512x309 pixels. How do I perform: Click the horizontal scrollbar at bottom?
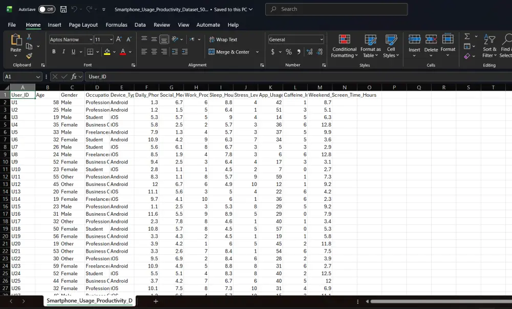pos(441,301)
